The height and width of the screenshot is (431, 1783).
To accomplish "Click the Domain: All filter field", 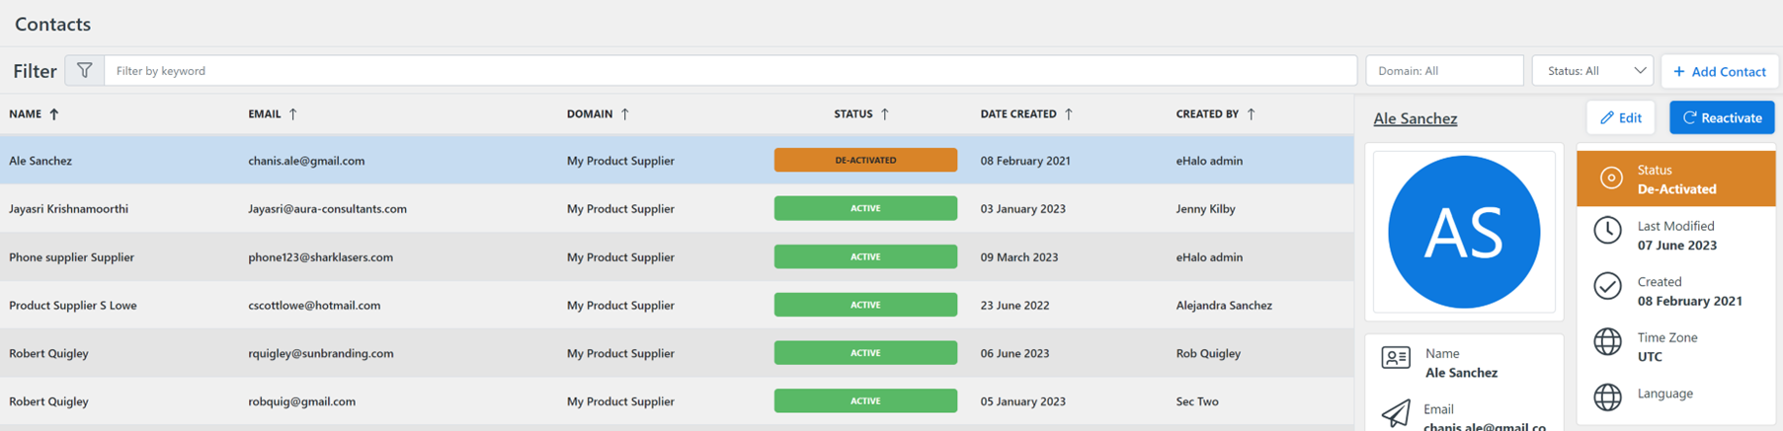I will click(x=1444, y=71).
